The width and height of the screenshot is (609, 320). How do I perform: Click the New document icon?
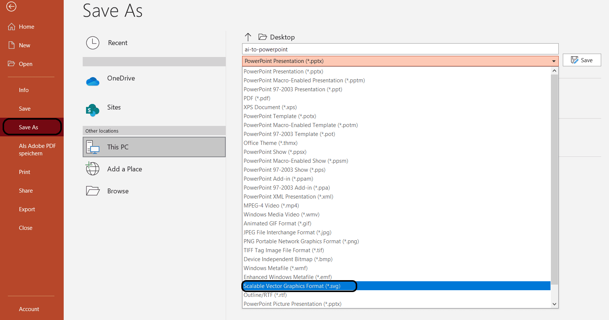pyautogui.click(x=12, y=45)
